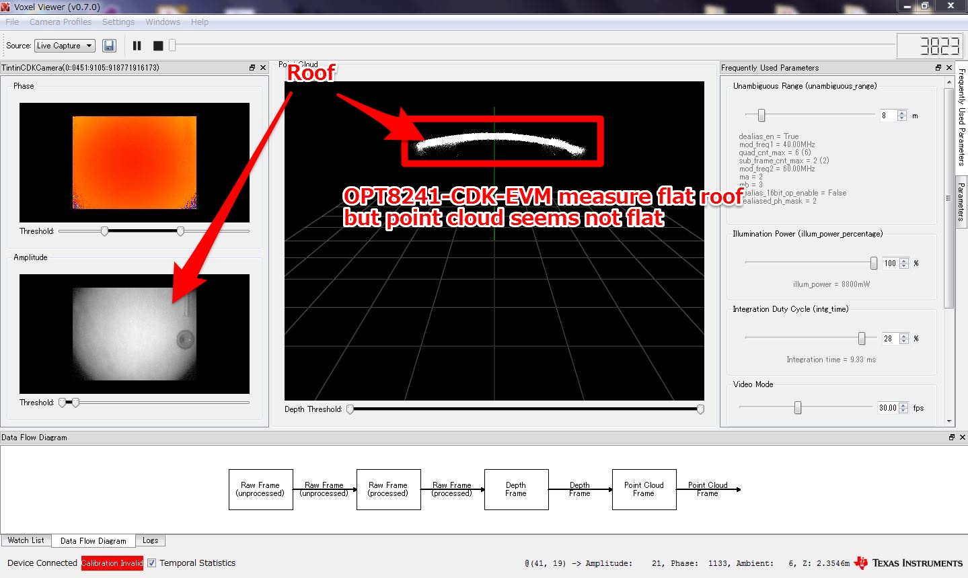Decrease the Video Mode fps value
The image size is (968, 578).
tap(903, 411)
